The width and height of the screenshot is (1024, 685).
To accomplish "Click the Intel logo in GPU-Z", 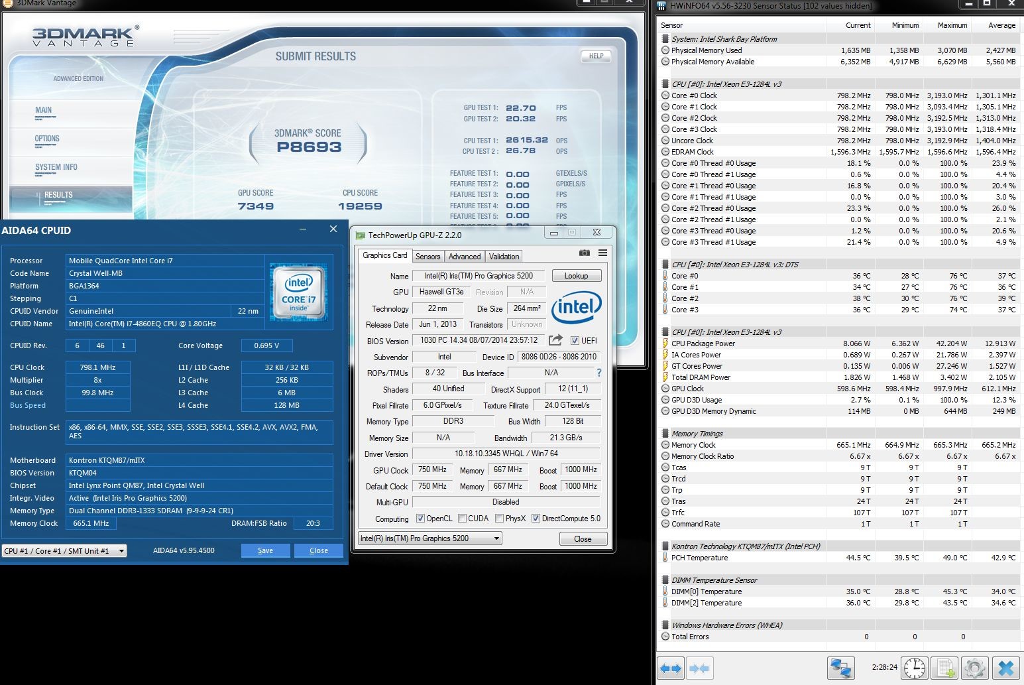I will click(x=577, y=306).
